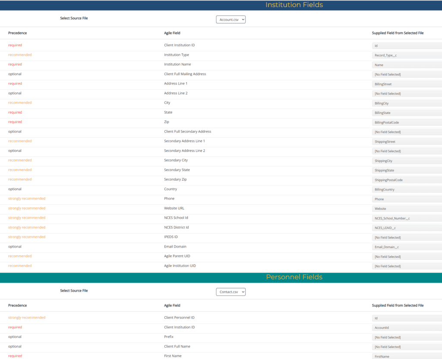Click the Email_Domain__c supplied field

click(407, 247)
